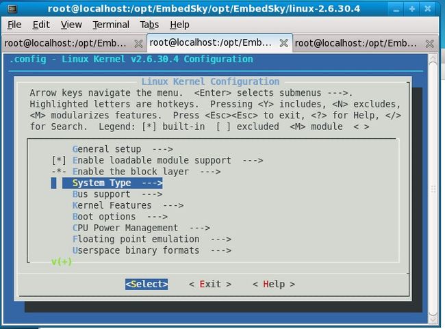The height and width of the screenshot is (329, 445).
Task: Click the ---> arrow after Kernel Features
Action: tap(173, 205)
